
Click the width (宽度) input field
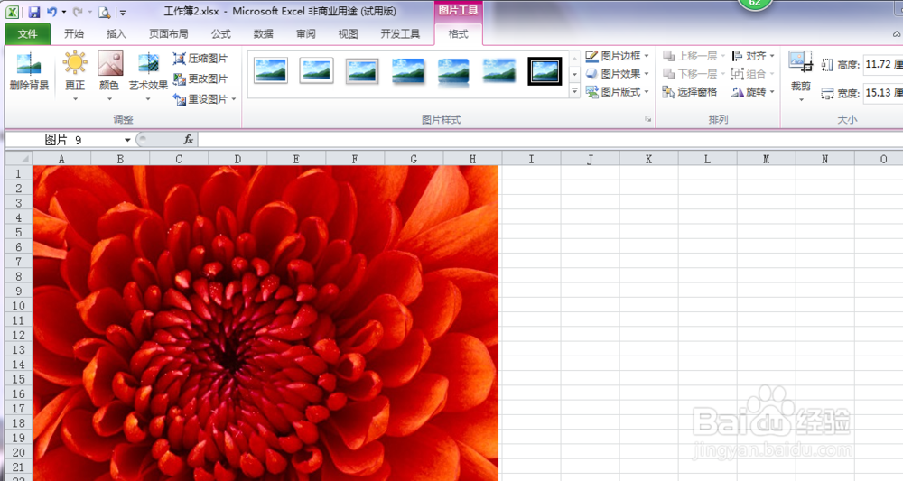pos(883,93)
